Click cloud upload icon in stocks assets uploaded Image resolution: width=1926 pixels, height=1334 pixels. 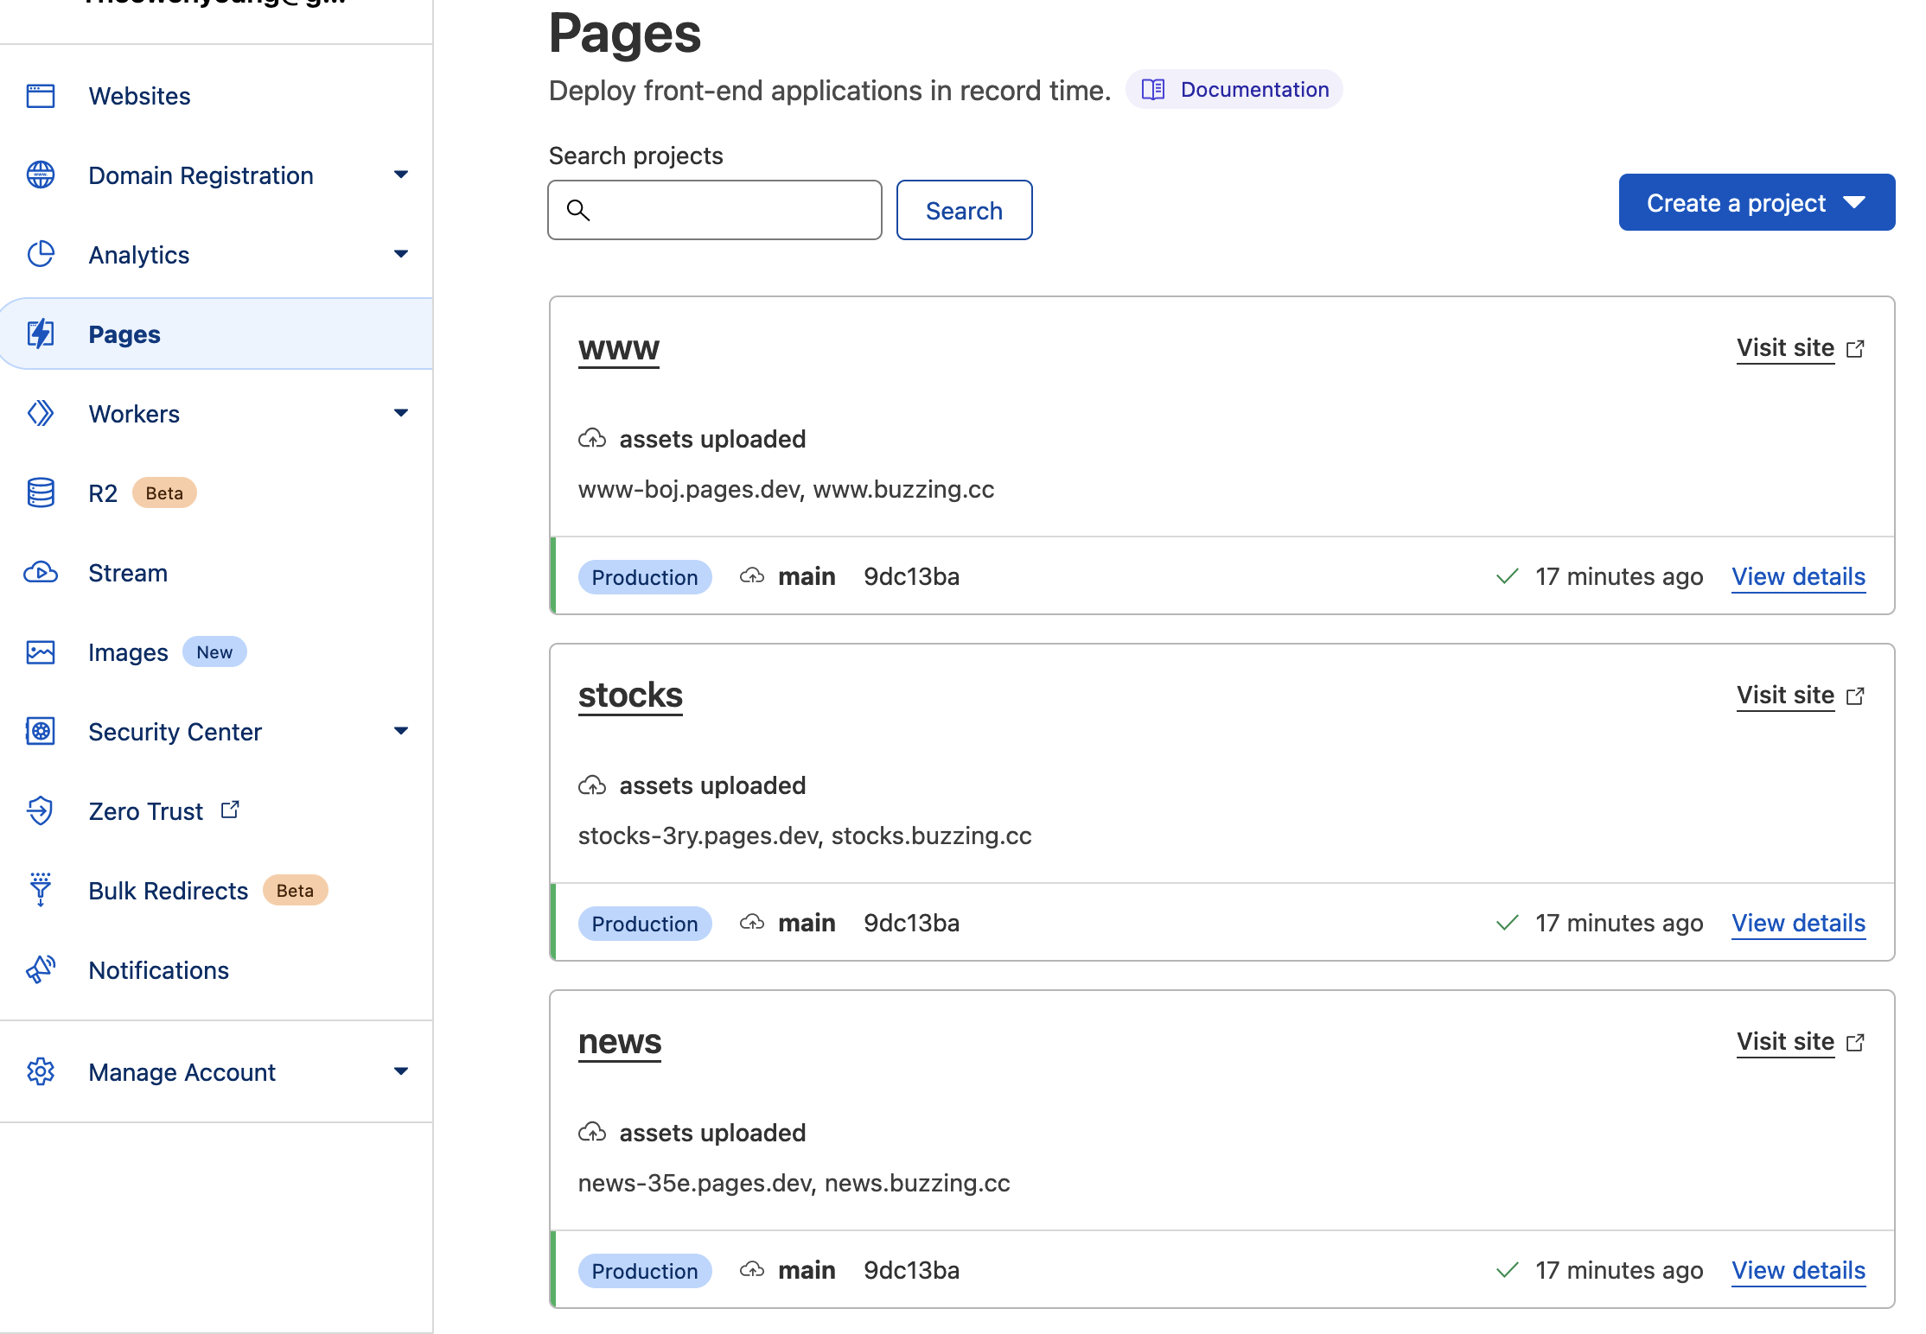(x=592, y=785)
